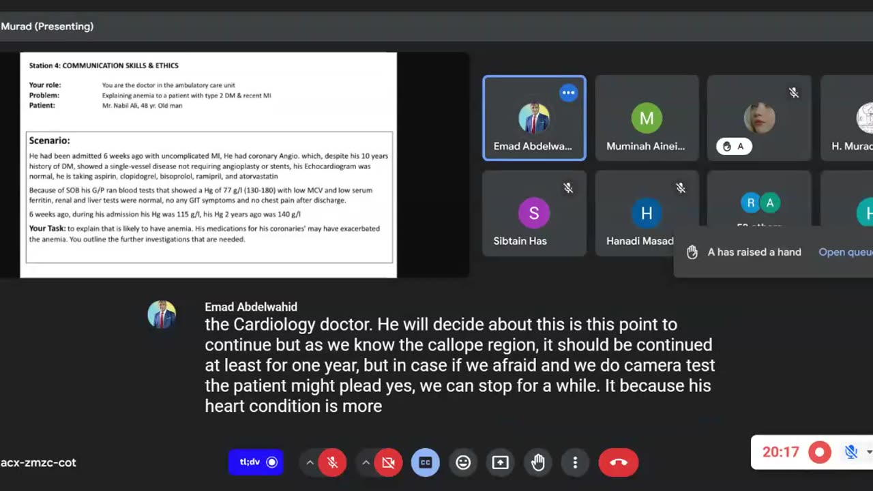Select Muminah participant tile
873x491 pixels.
[647, 118]
